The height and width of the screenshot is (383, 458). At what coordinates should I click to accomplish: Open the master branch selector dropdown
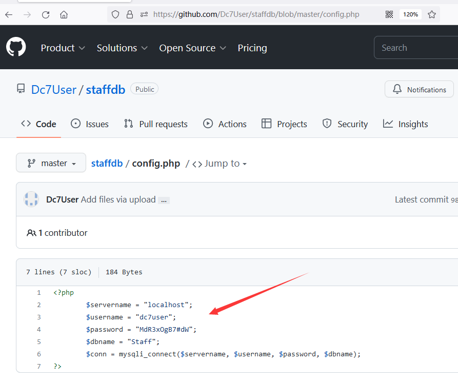[x=51, y=163]
